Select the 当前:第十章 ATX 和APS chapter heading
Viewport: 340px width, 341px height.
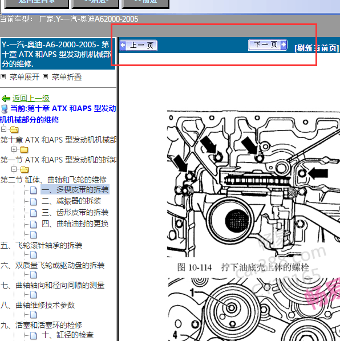58,114
